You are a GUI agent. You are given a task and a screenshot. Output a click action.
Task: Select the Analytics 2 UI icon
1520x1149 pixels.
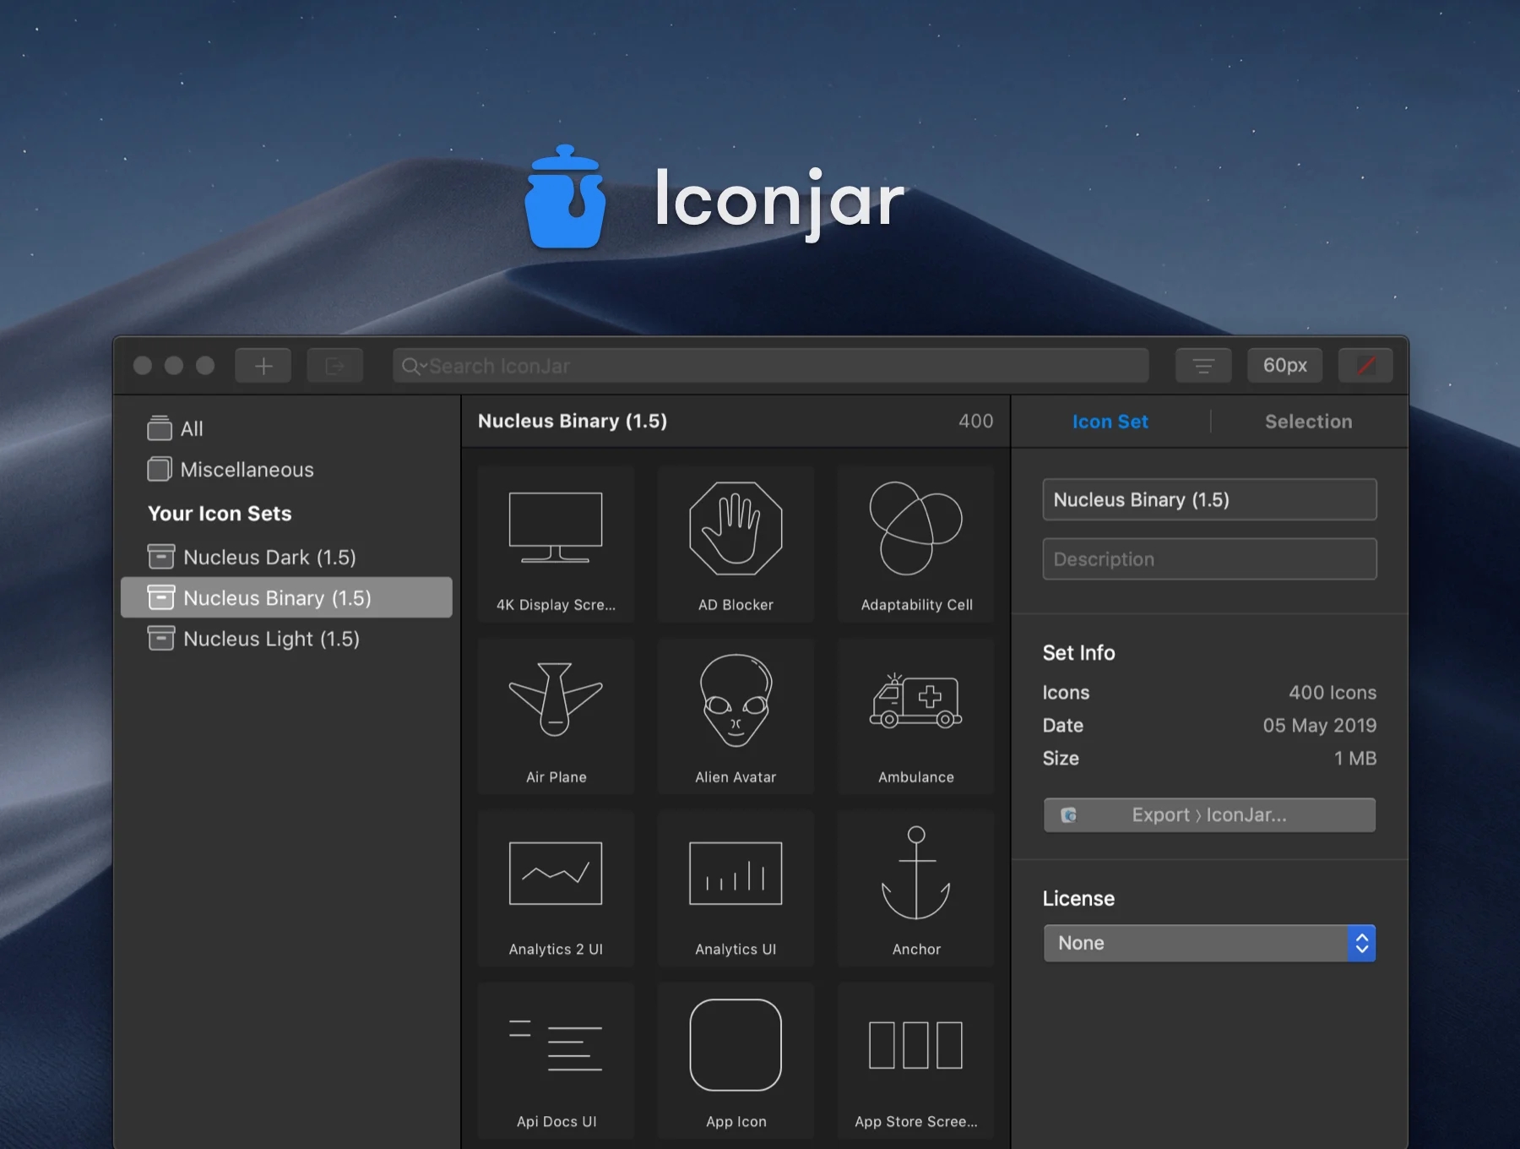[x=556, y=889]
